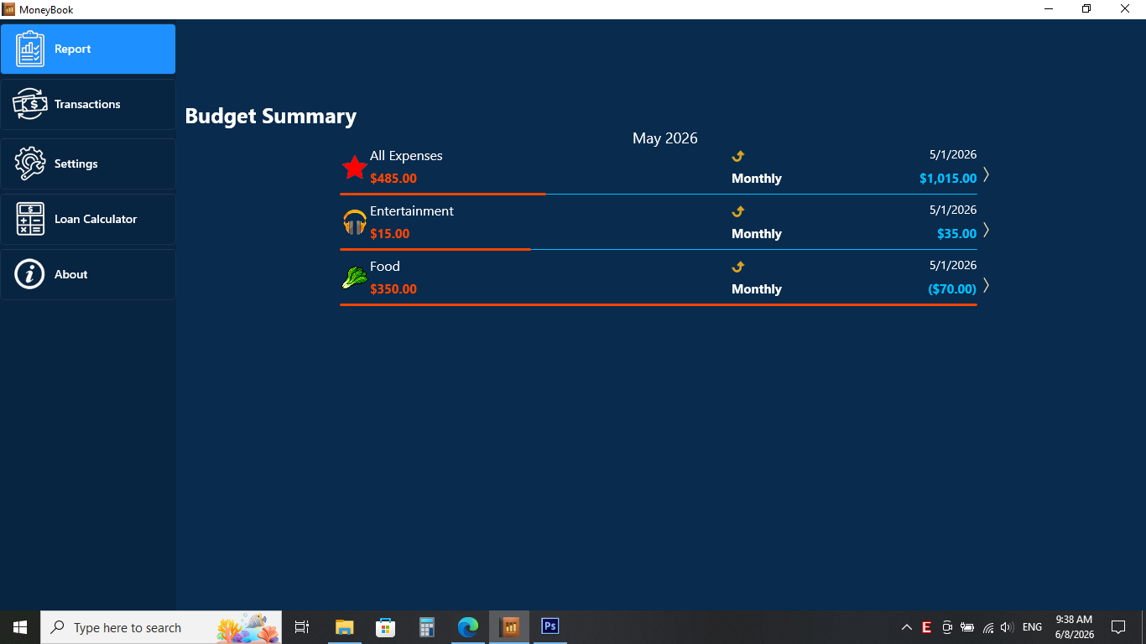This screenshot has width=1146, height=644.
Task: Click the 5/1/2026 date in Food row
Action: click(953, 266)
